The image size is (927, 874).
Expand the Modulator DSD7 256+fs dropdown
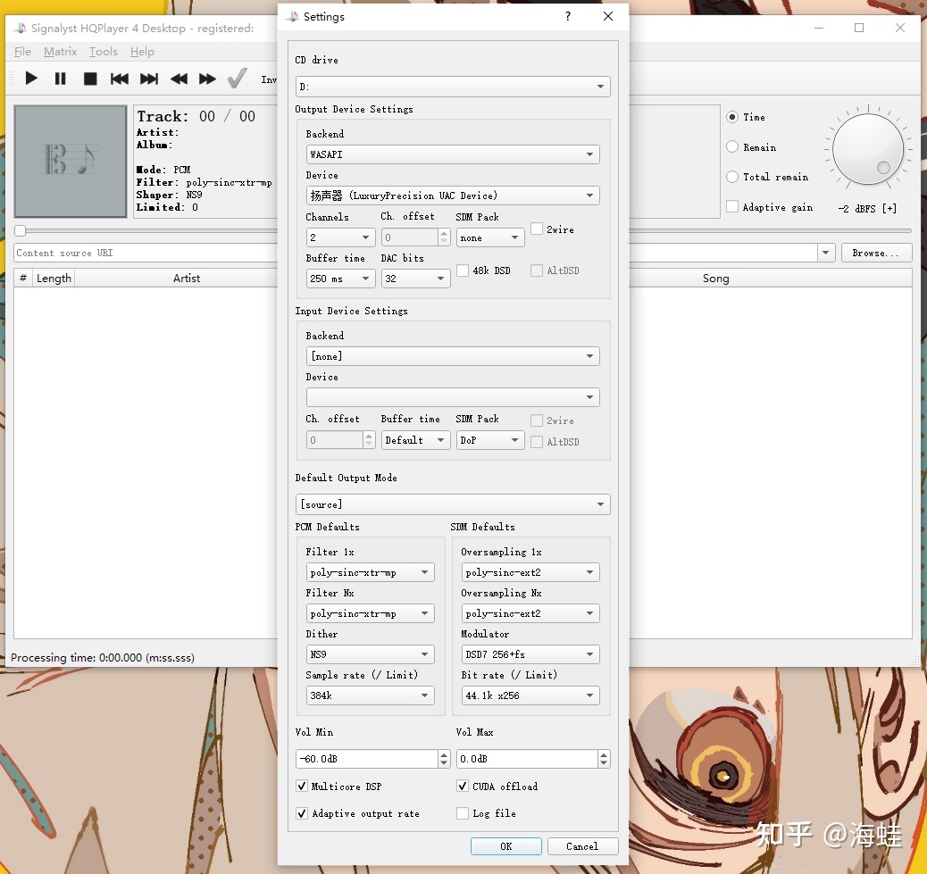click(530, 654)
